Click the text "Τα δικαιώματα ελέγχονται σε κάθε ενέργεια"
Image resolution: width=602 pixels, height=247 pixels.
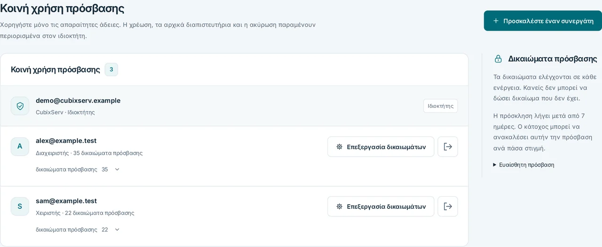[x=545, y=82]
